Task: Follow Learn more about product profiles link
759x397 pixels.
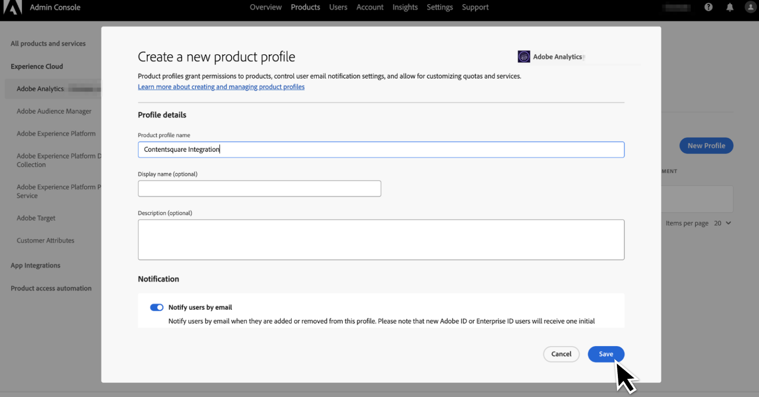Action: pos(221,87)
